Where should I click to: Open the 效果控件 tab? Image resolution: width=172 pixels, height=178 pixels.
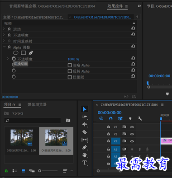(x=115, y=6)
